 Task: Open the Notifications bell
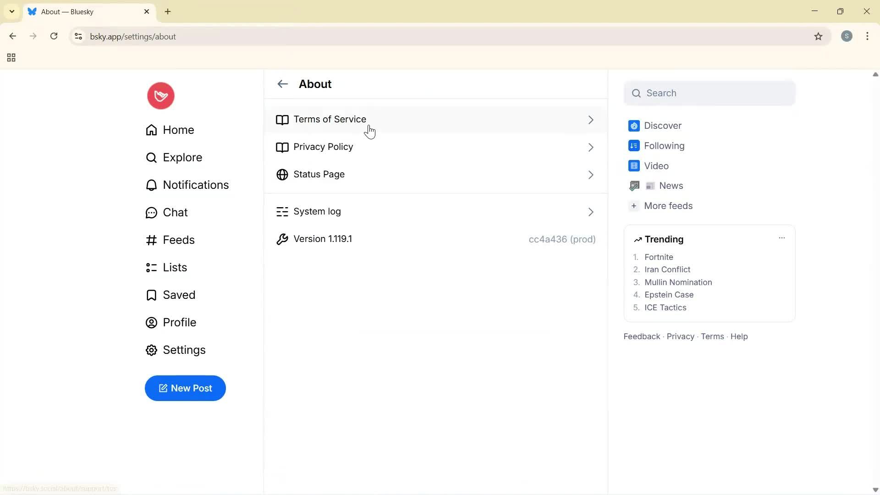point(151,185)
